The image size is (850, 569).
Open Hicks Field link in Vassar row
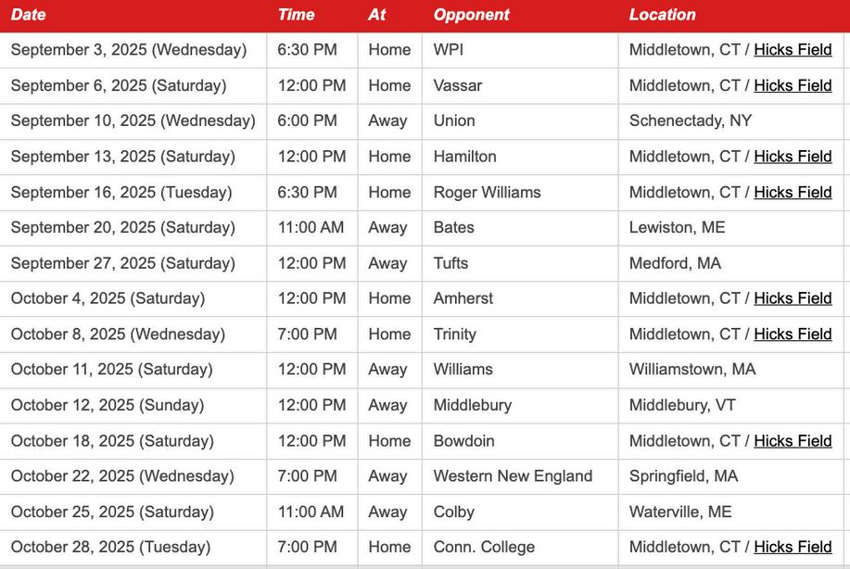[793, 85]
